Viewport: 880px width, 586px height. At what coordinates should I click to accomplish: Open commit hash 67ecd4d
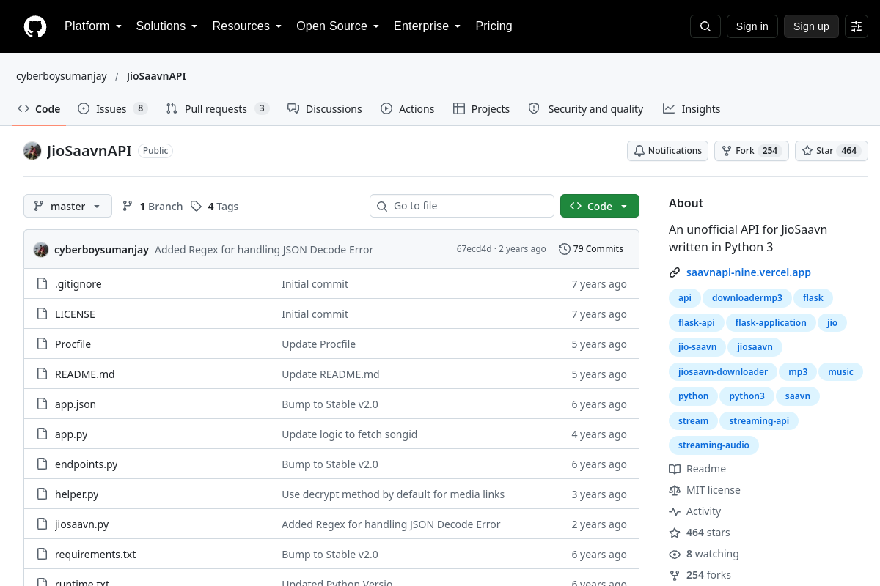474,249
